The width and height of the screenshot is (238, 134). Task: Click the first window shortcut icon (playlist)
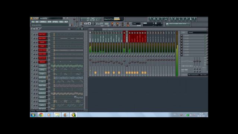tap(150, 19)
